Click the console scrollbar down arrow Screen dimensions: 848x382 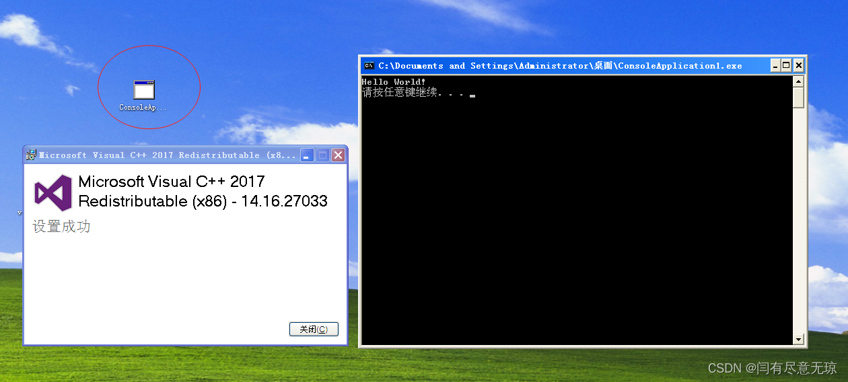pos(799,340)
